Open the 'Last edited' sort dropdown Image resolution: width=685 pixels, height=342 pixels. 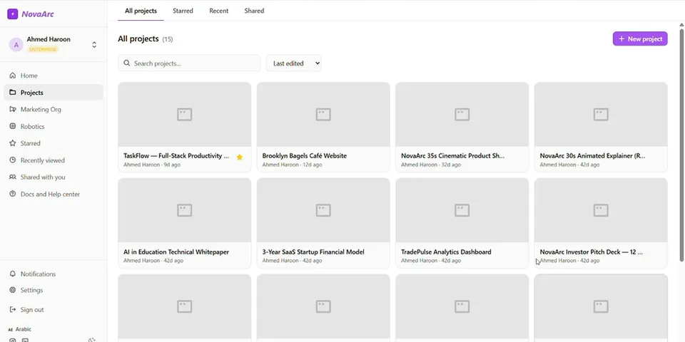(293, 63)
